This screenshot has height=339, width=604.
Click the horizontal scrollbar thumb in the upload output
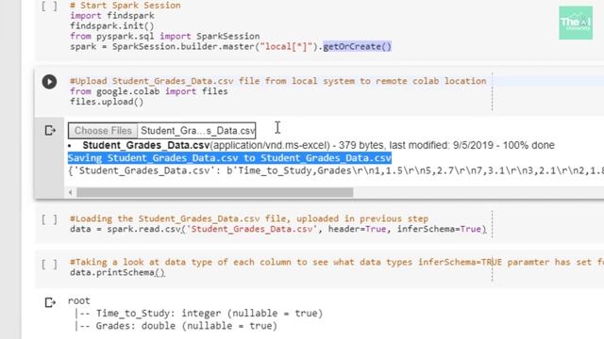coord(214,192)
